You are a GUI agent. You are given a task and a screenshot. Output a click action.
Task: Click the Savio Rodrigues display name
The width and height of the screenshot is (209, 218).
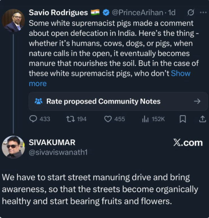point(58,13)
